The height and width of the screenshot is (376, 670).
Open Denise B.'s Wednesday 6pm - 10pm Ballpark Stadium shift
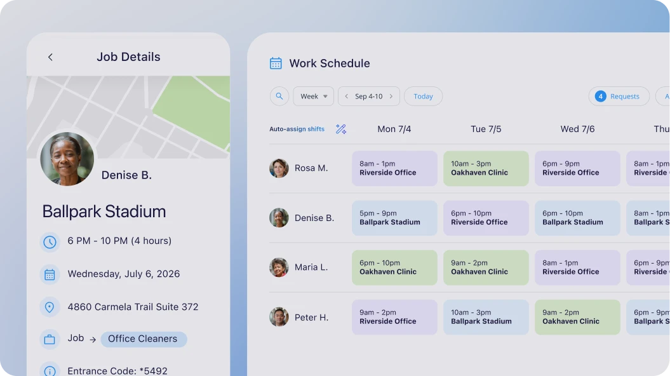tap(577, 218)
